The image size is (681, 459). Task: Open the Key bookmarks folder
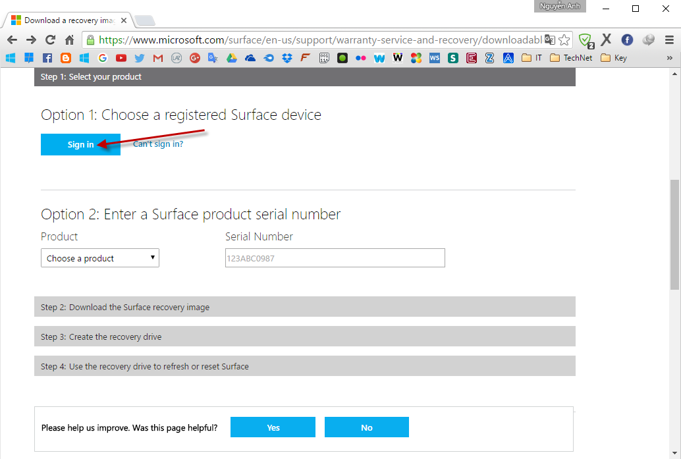(614, 58)
